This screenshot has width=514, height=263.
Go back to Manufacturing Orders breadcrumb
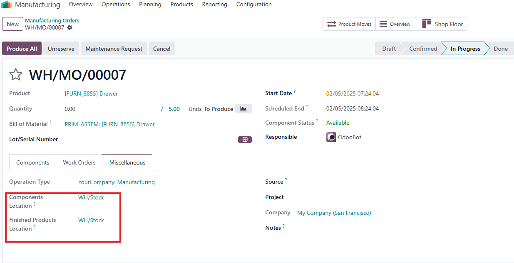pyautogui.click(x=52, y=20)
